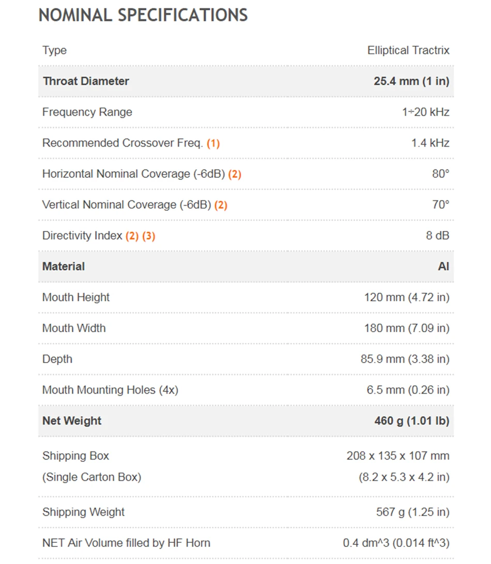Select the Material row label
Image resolution: width=491 pixels, height=564 pixels.
coord(64,267)
